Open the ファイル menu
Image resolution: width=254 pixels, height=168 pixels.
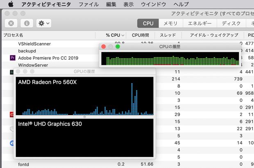coord(88,4)
